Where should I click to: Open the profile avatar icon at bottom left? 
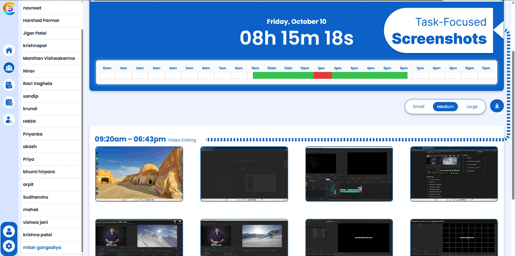coord(9,231)
